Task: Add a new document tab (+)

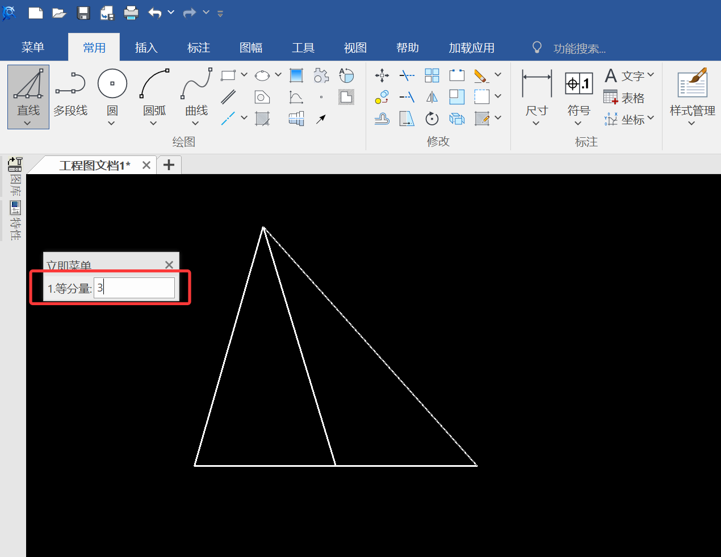Action: point(169,165)
